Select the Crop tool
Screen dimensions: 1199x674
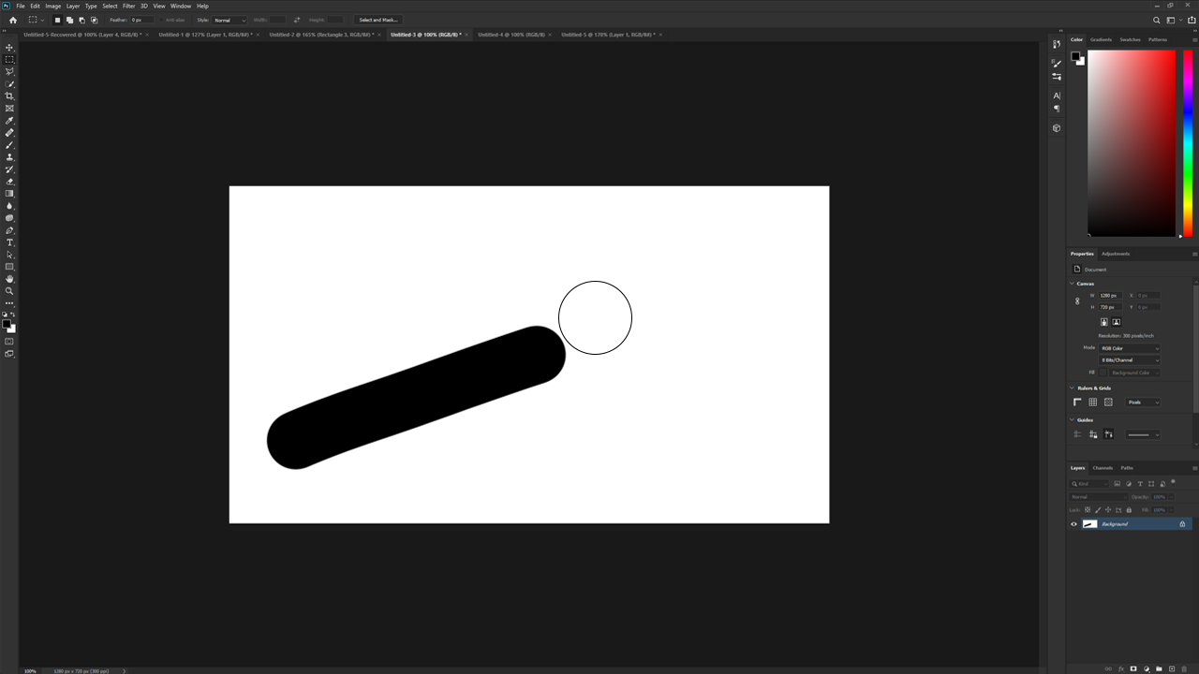point(10,96)
